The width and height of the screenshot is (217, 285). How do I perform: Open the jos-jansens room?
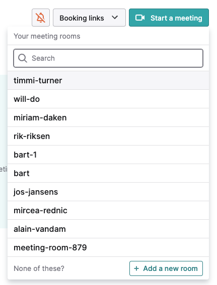tap(108, 192)
